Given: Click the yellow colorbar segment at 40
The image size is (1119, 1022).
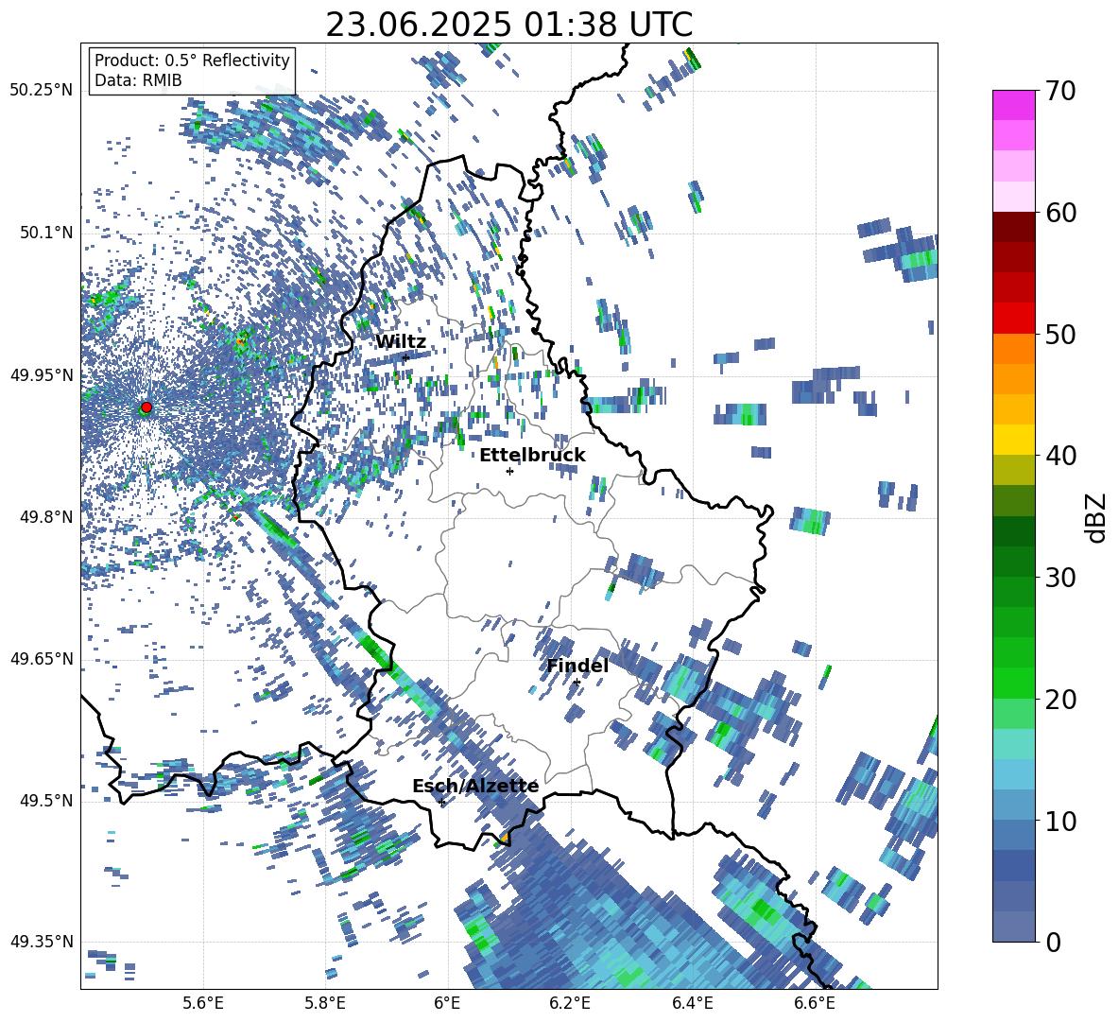Looking at the screenshot, I should (1013, 440).
